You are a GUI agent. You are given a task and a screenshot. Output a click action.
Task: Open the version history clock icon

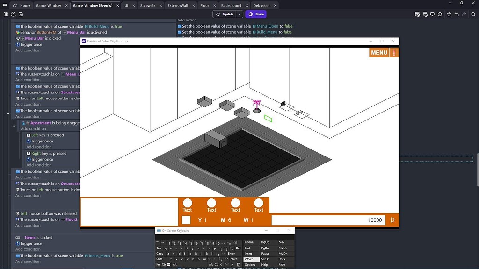[13, 14]
